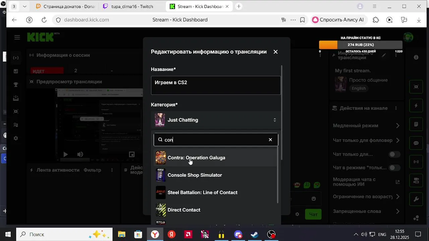
Task: Choose Console Shop Simulator category
Action: 216,175
